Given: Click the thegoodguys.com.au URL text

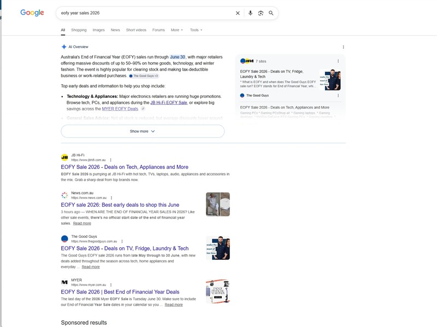Looking at the screenshot, I should [94, 241].
